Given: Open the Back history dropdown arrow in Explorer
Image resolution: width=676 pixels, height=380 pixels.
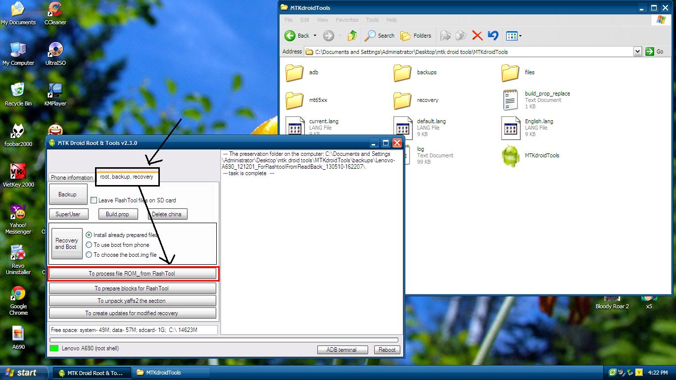Looking at the screenshot, I should 315,36.
